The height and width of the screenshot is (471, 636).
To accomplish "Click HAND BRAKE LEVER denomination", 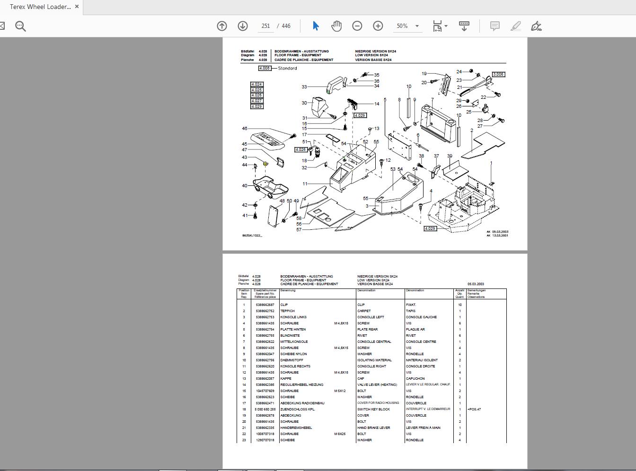I will 373,428.
